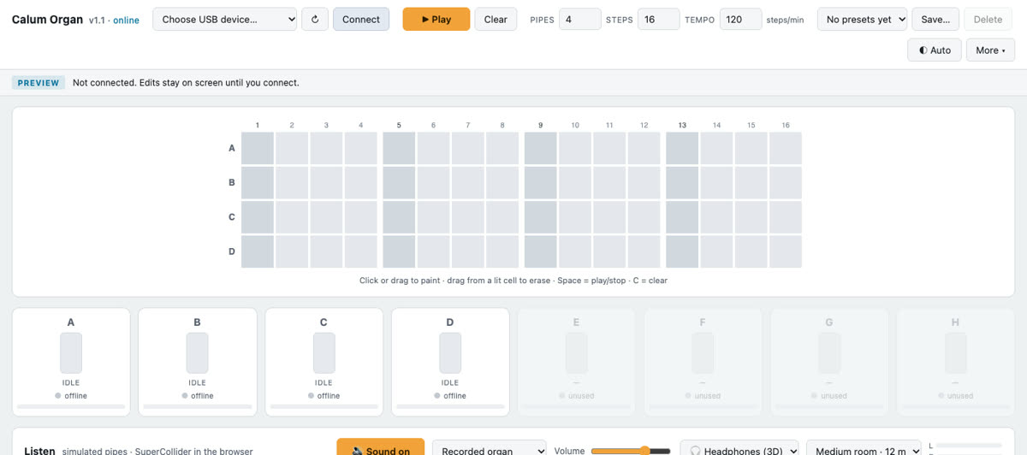The image size is (1027, 455).
Task: Click the Delete preset button
Action: click(988, 19)
